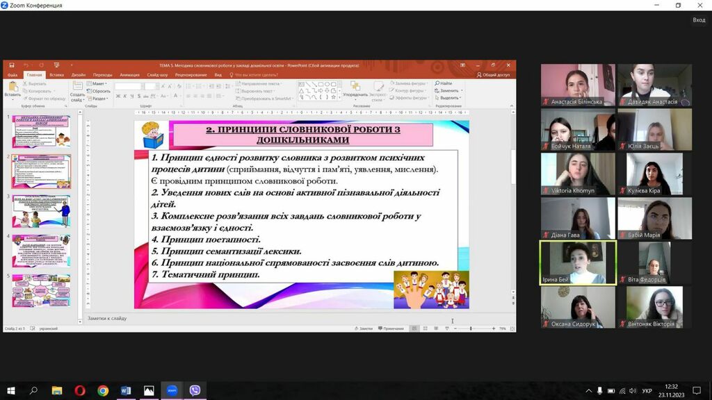Launch Opera browser from the taskbar
The image size is (712, 400).
80,390
